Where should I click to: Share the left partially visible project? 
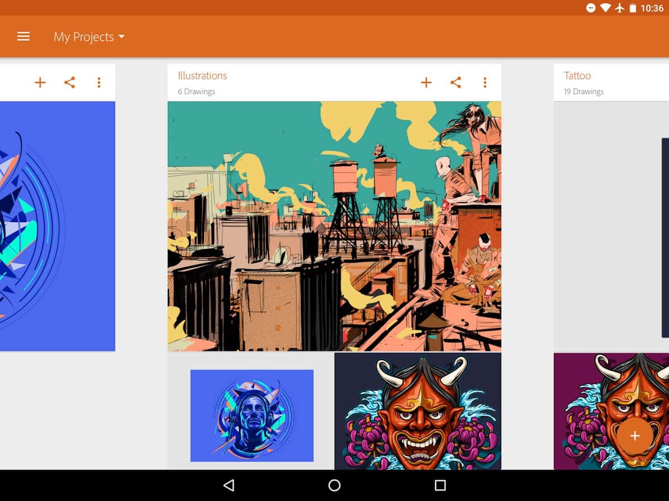pyautogui.click(x=69, y=83)
